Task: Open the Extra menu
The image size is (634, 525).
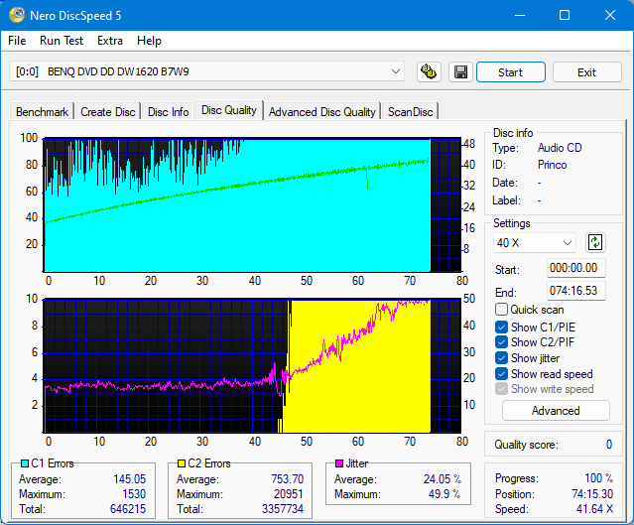Action: coord(110,41)
